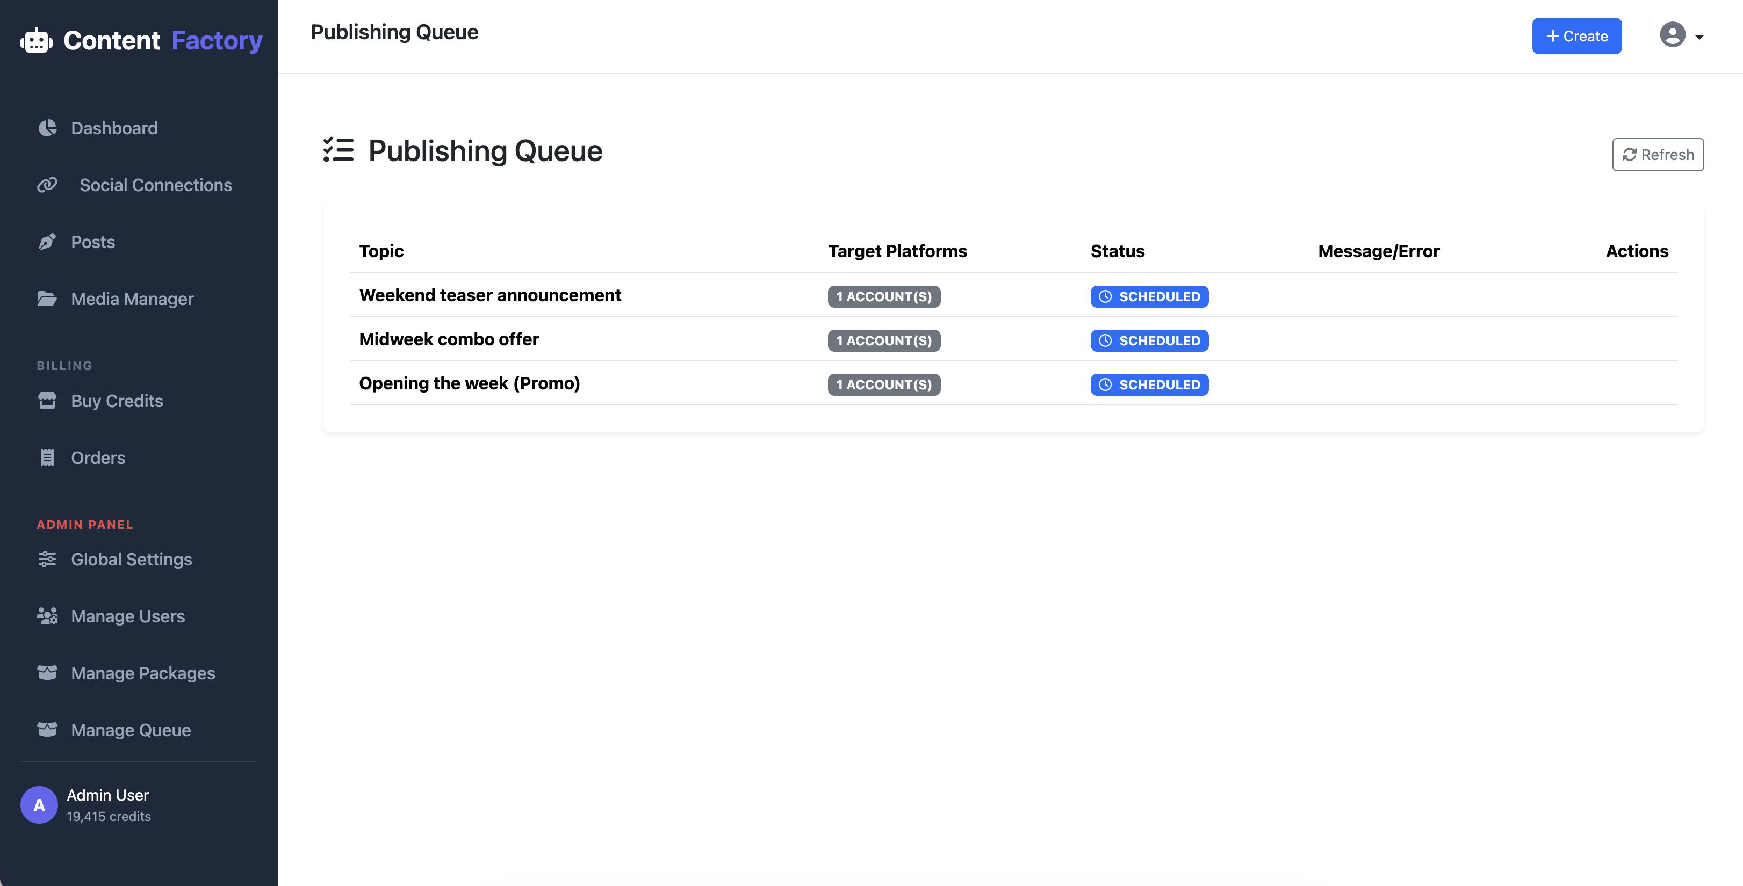Refresh the publishing queue
This screenshot has width=1743, height=886.
click(1658, 155)
